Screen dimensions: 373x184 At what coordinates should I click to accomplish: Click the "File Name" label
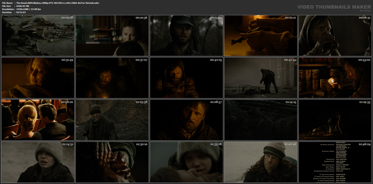[7, 3]
